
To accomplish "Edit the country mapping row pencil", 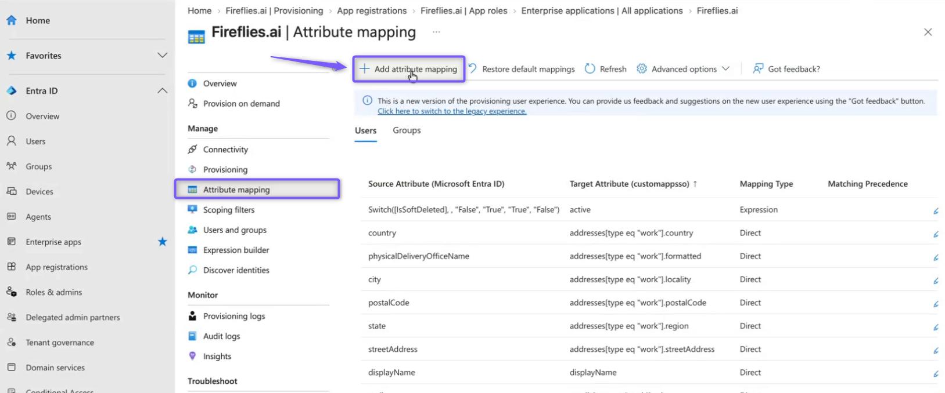I will 936,234.
